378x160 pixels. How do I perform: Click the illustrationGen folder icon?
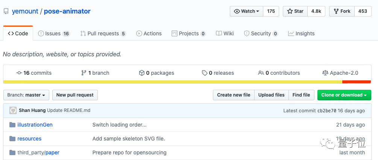(12, 125)
